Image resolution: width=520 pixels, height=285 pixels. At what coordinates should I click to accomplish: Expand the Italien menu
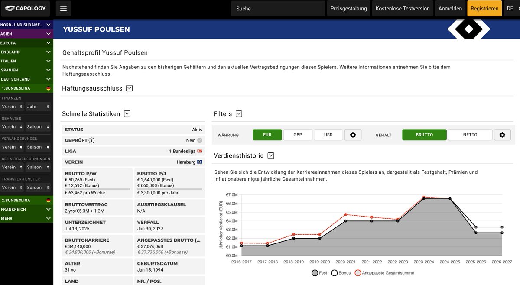(26, 61)
